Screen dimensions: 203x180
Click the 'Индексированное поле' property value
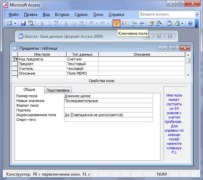pyautogui.click(x=109, y=115)
